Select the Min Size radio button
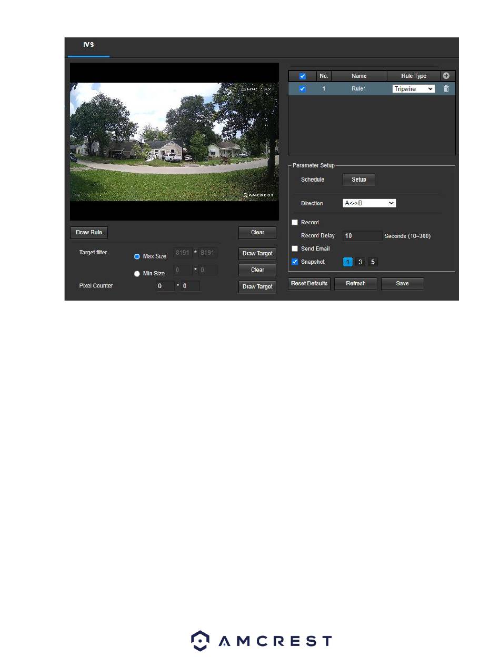Viewport: 500px width, 657px height. point(137,274)
